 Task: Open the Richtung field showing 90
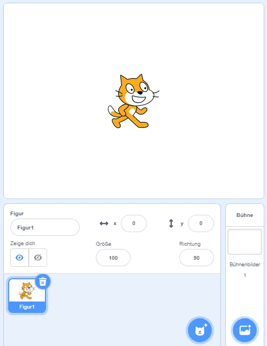pos(197,258)
